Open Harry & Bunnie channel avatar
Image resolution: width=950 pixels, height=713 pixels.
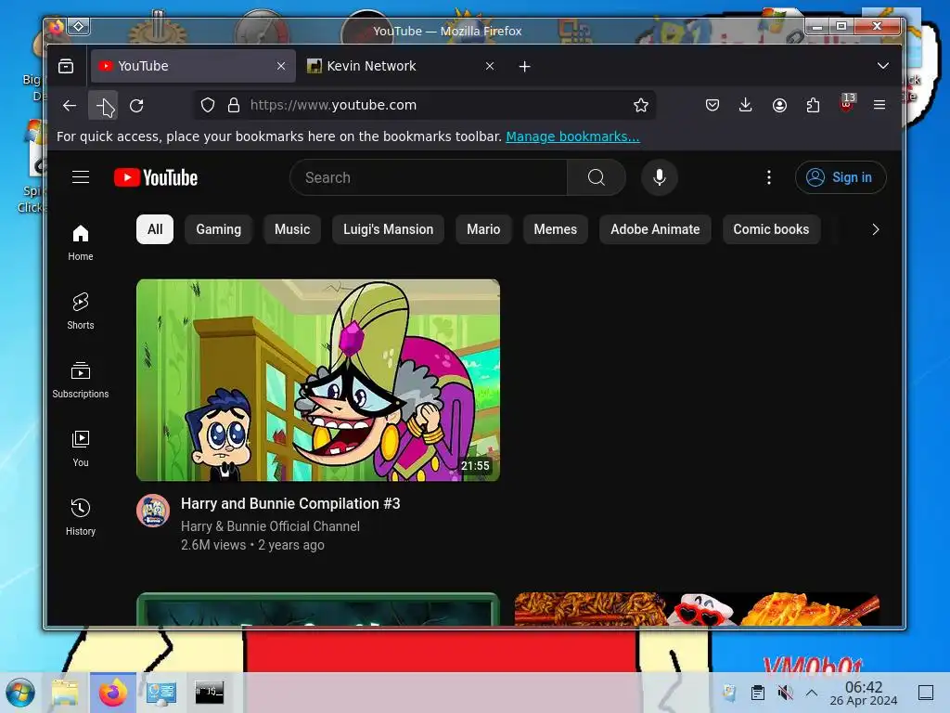click(x=153, y=511)
